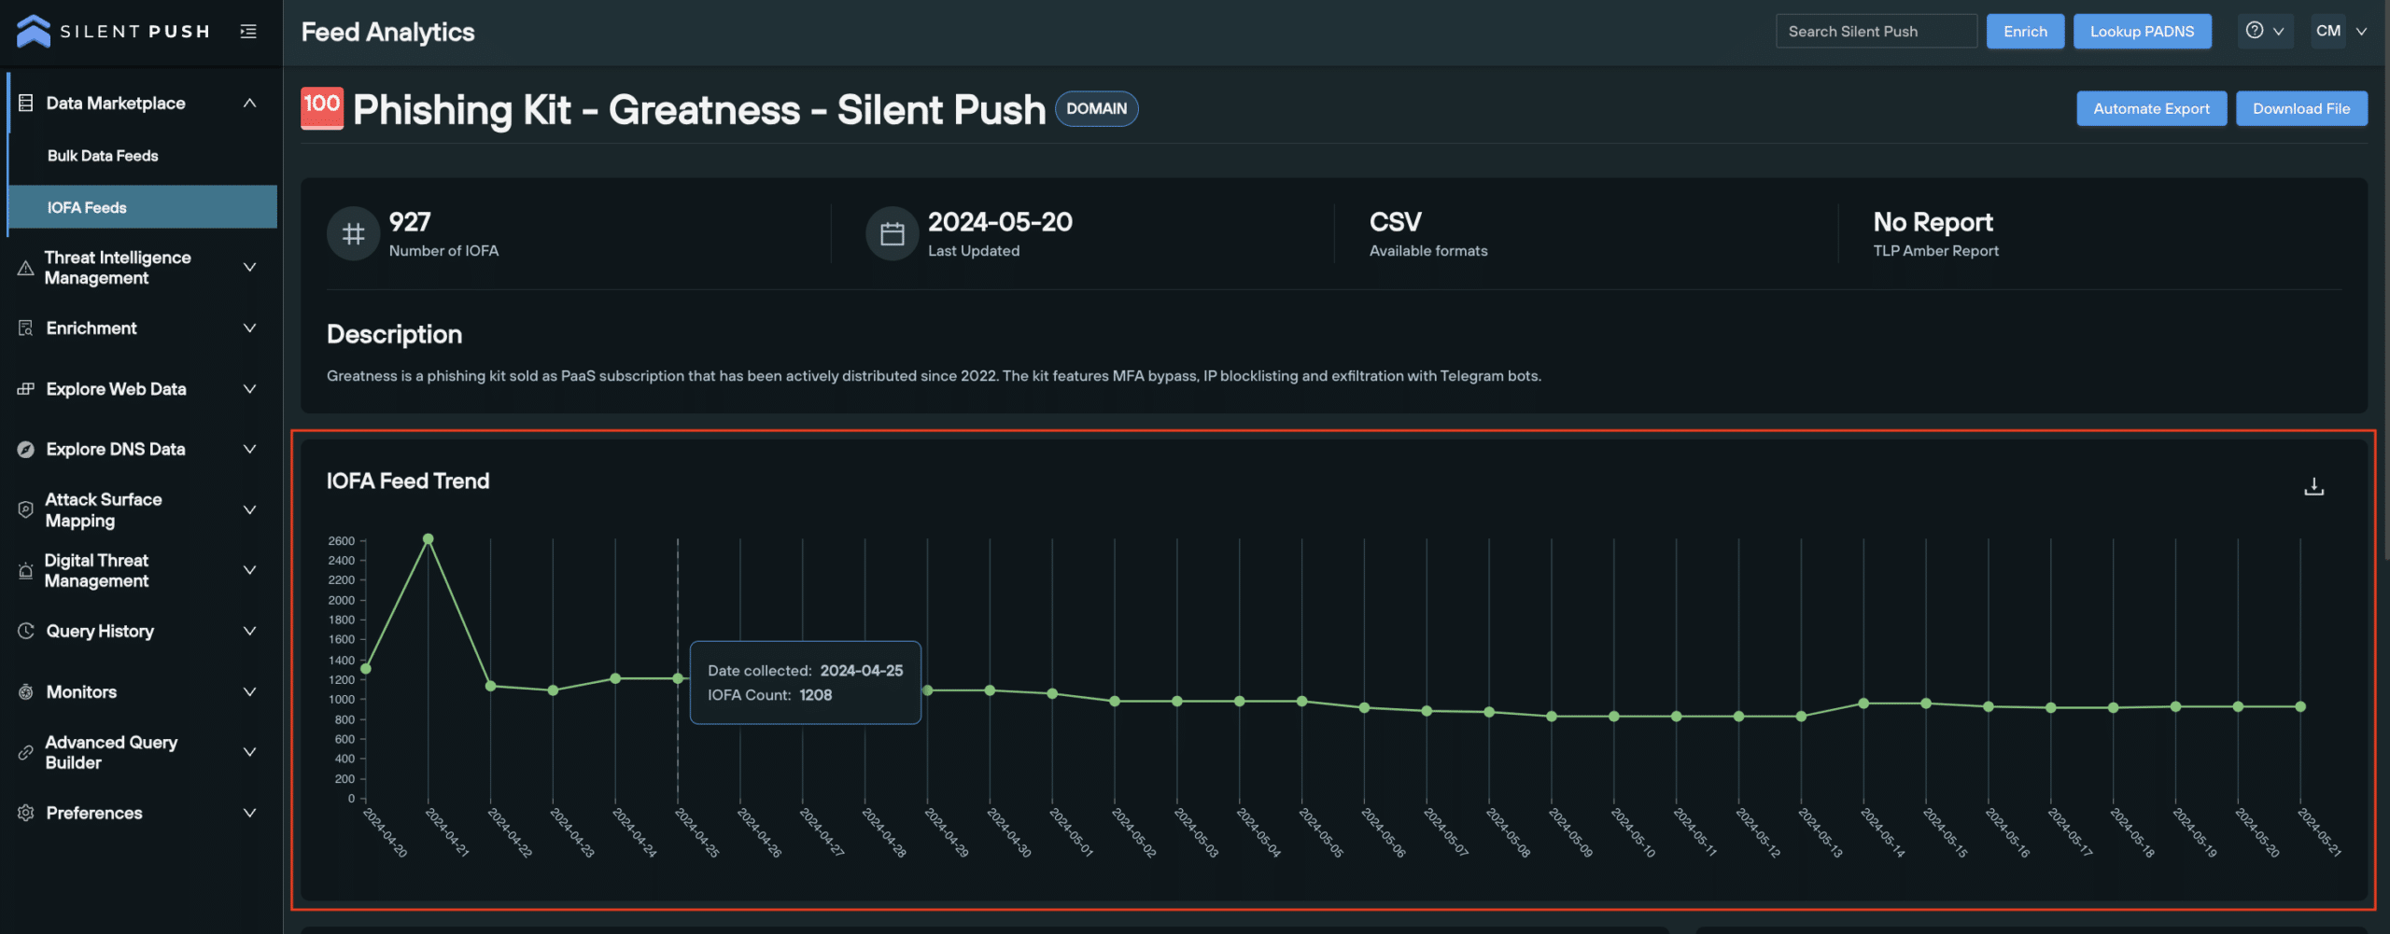2390x934 pixels.
Task: Open the Enrichment menu label
Action: click(91, 328)
